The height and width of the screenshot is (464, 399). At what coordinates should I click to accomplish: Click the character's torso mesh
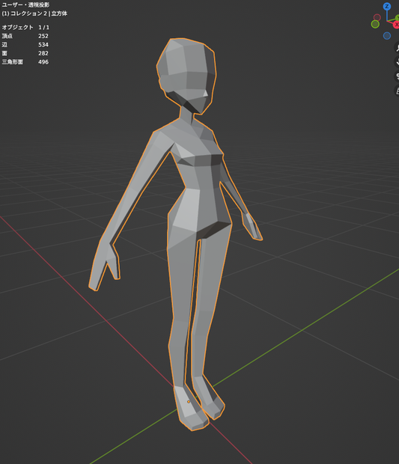pos(198,177)
